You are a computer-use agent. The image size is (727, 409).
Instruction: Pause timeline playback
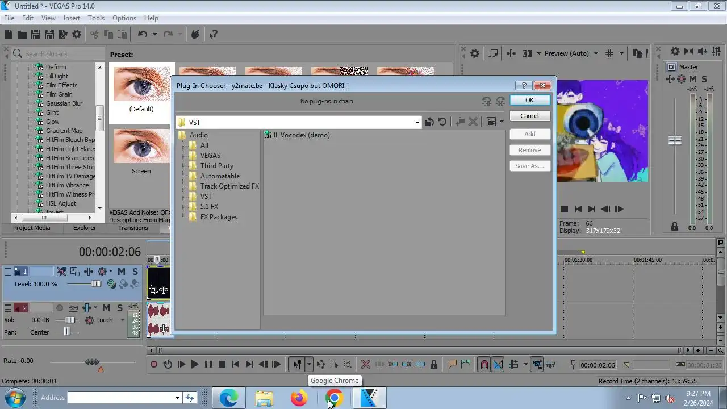tap(208, 365)
